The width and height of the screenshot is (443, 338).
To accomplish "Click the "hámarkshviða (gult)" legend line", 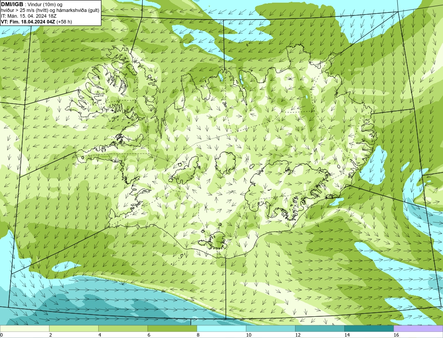I will click(77, 10).
